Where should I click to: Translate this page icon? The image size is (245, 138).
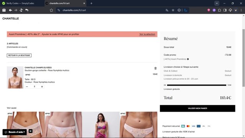[x=167, y=10]
